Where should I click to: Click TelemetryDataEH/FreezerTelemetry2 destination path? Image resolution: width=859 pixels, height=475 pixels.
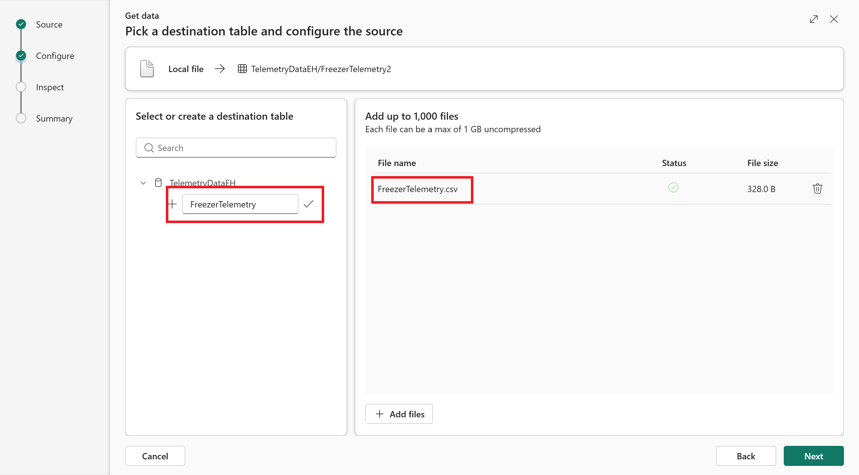coord(321,69)
